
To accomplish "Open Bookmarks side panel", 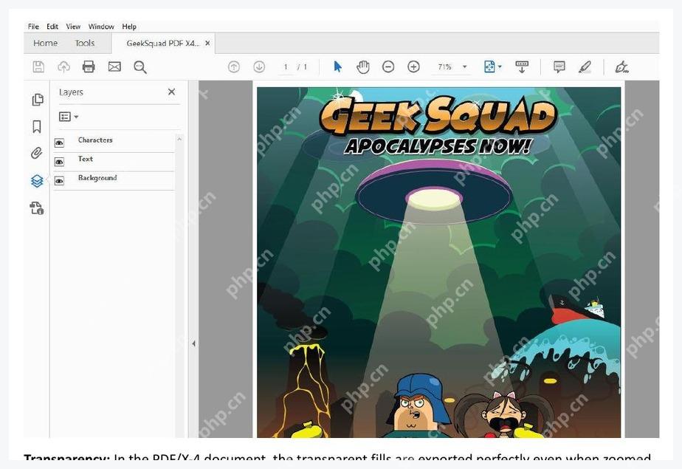I will tap(37, 127).
